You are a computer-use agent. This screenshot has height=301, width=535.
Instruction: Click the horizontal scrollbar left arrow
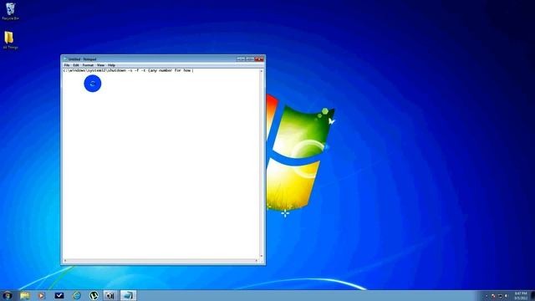[65, 261]
